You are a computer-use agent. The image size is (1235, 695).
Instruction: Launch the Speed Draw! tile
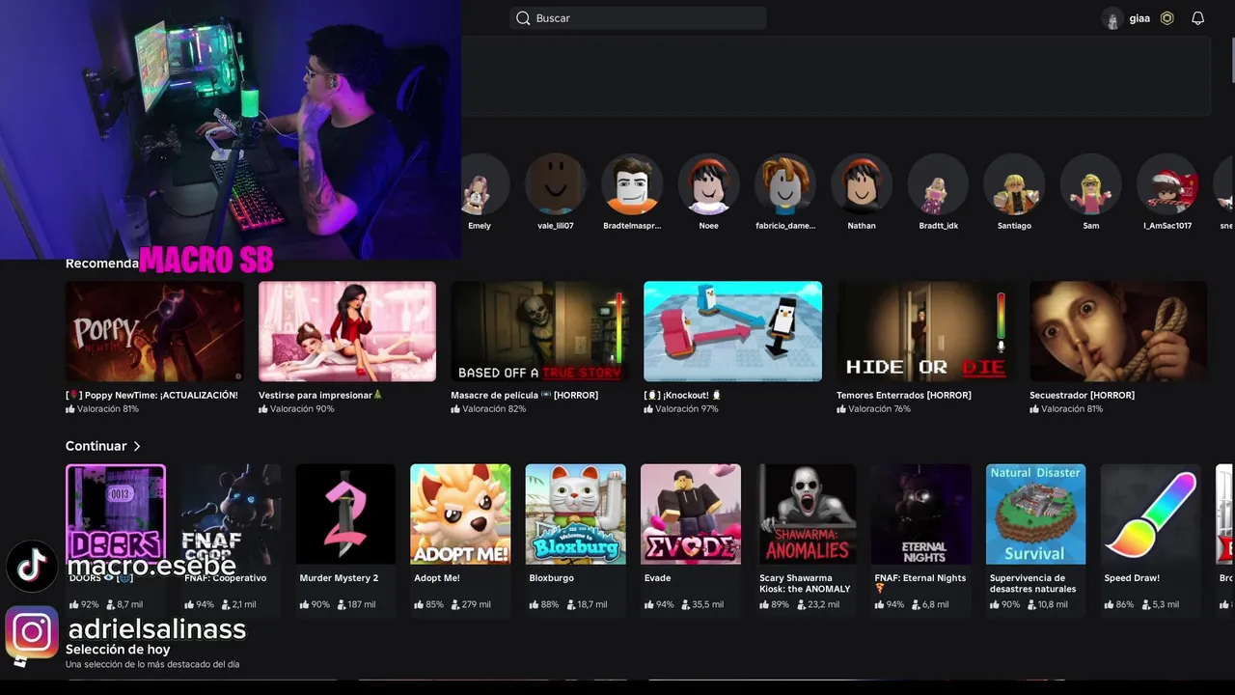coord(1150,514)
